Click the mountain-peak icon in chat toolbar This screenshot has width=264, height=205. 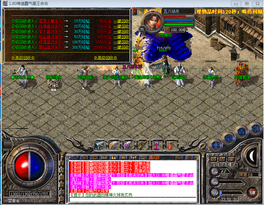[x=74, y=158]
